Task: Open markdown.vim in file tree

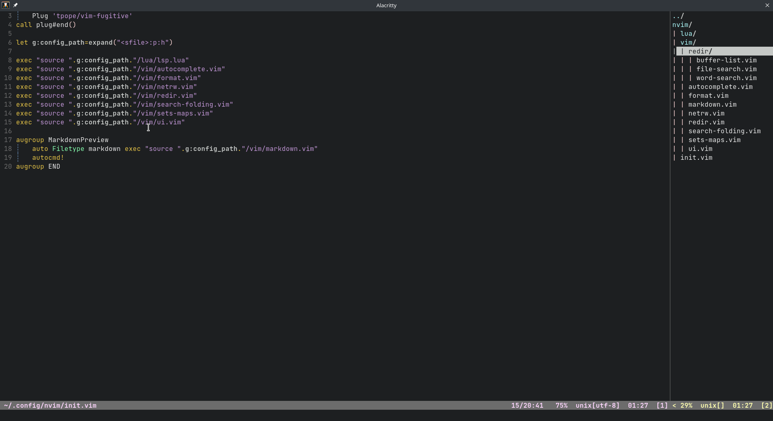Action: pos(712,105)
